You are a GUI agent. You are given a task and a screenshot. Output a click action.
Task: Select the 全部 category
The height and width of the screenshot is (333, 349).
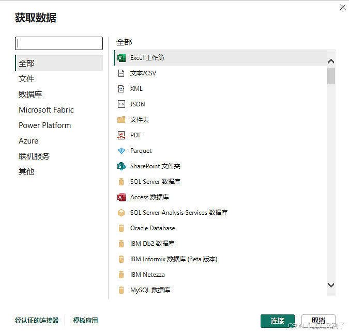59,63
